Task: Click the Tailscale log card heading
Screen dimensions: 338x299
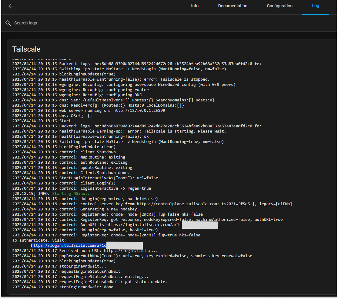Action: coord(26,49)
